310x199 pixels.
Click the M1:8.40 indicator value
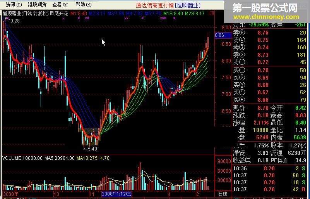pyautogui.click(x=79, y=14)
